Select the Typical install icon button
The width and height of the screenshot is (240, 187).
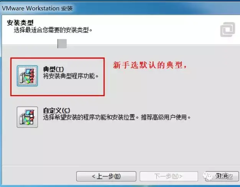[27, 76]
